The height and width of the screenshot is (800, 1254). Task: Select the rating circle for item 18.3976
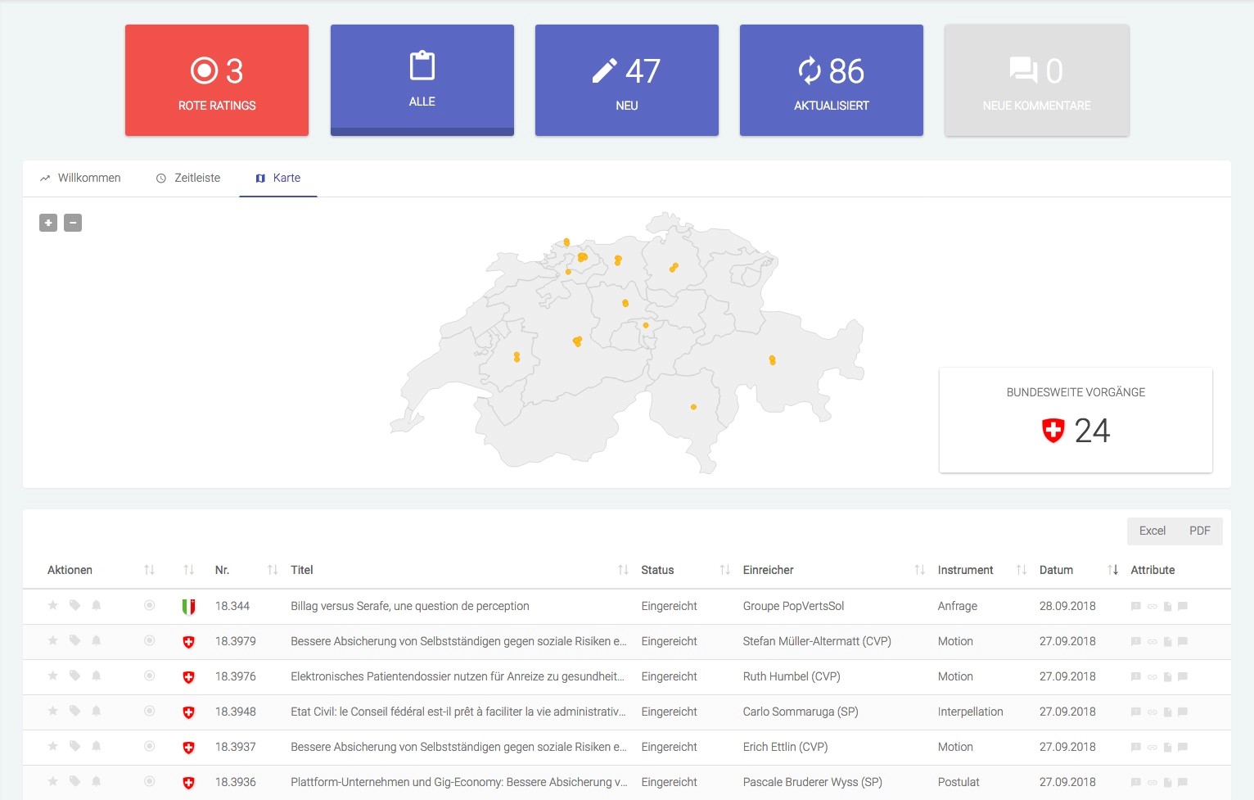(x=149, y=676)
